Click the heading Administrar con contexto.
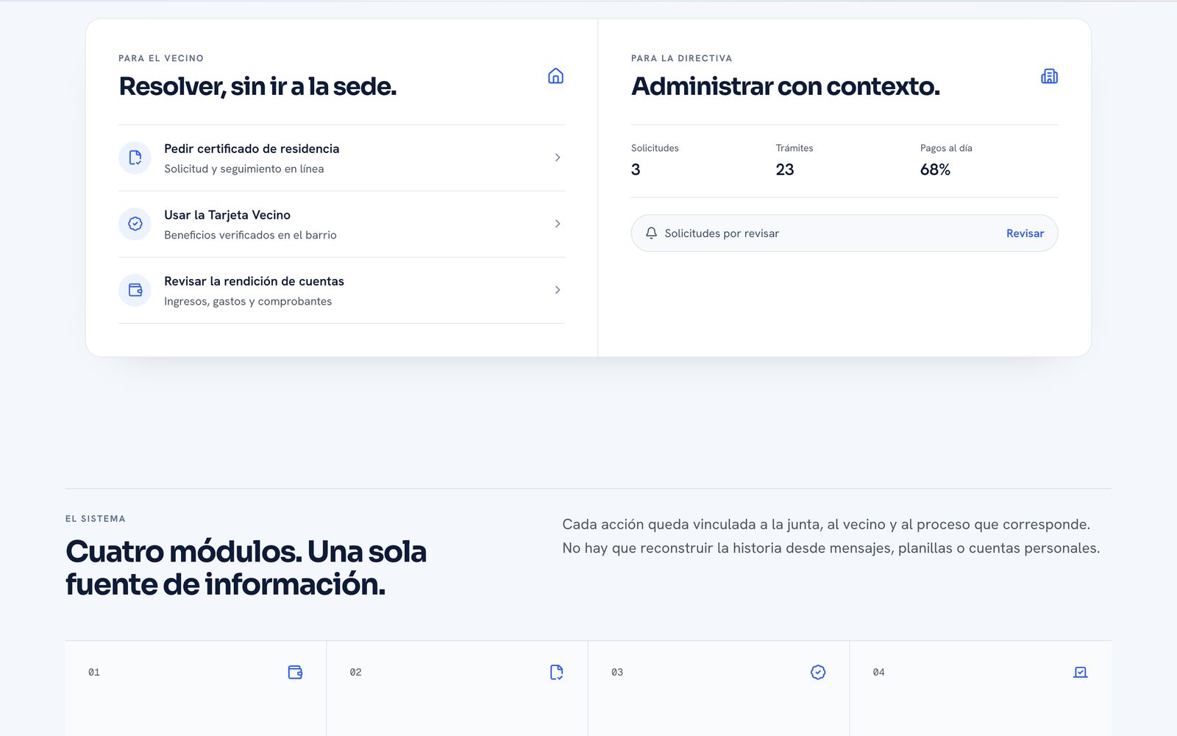 [x=786, y=86]
